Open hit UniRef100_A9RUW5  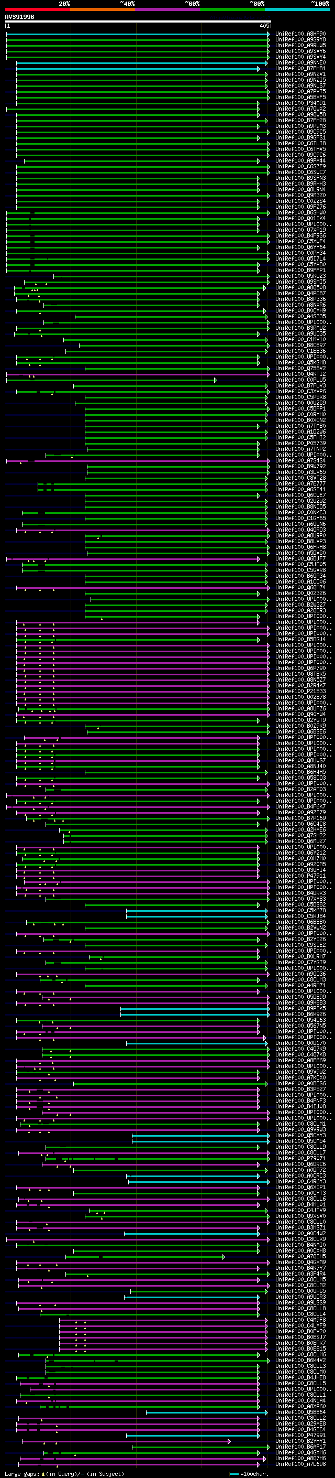(x=300, y=46)
